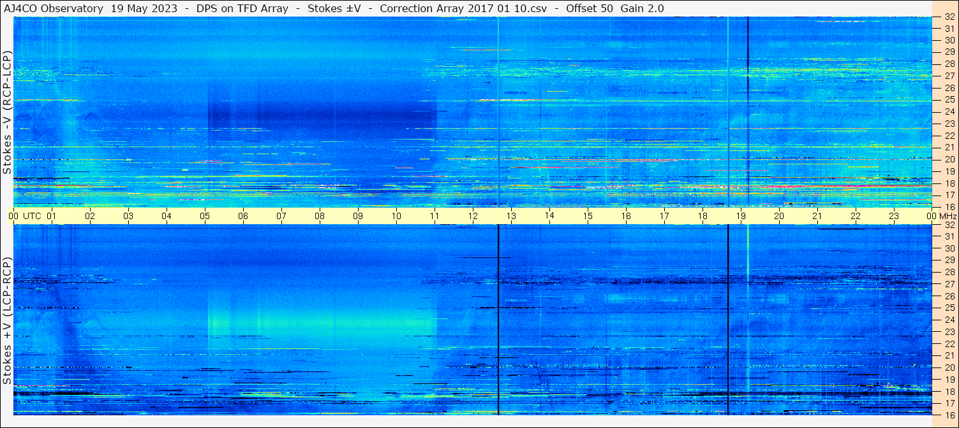Image resolution: width=959 pixels, height=428 pixels.
Task: Select hour 17 on time axis
Action: point(664,216)
